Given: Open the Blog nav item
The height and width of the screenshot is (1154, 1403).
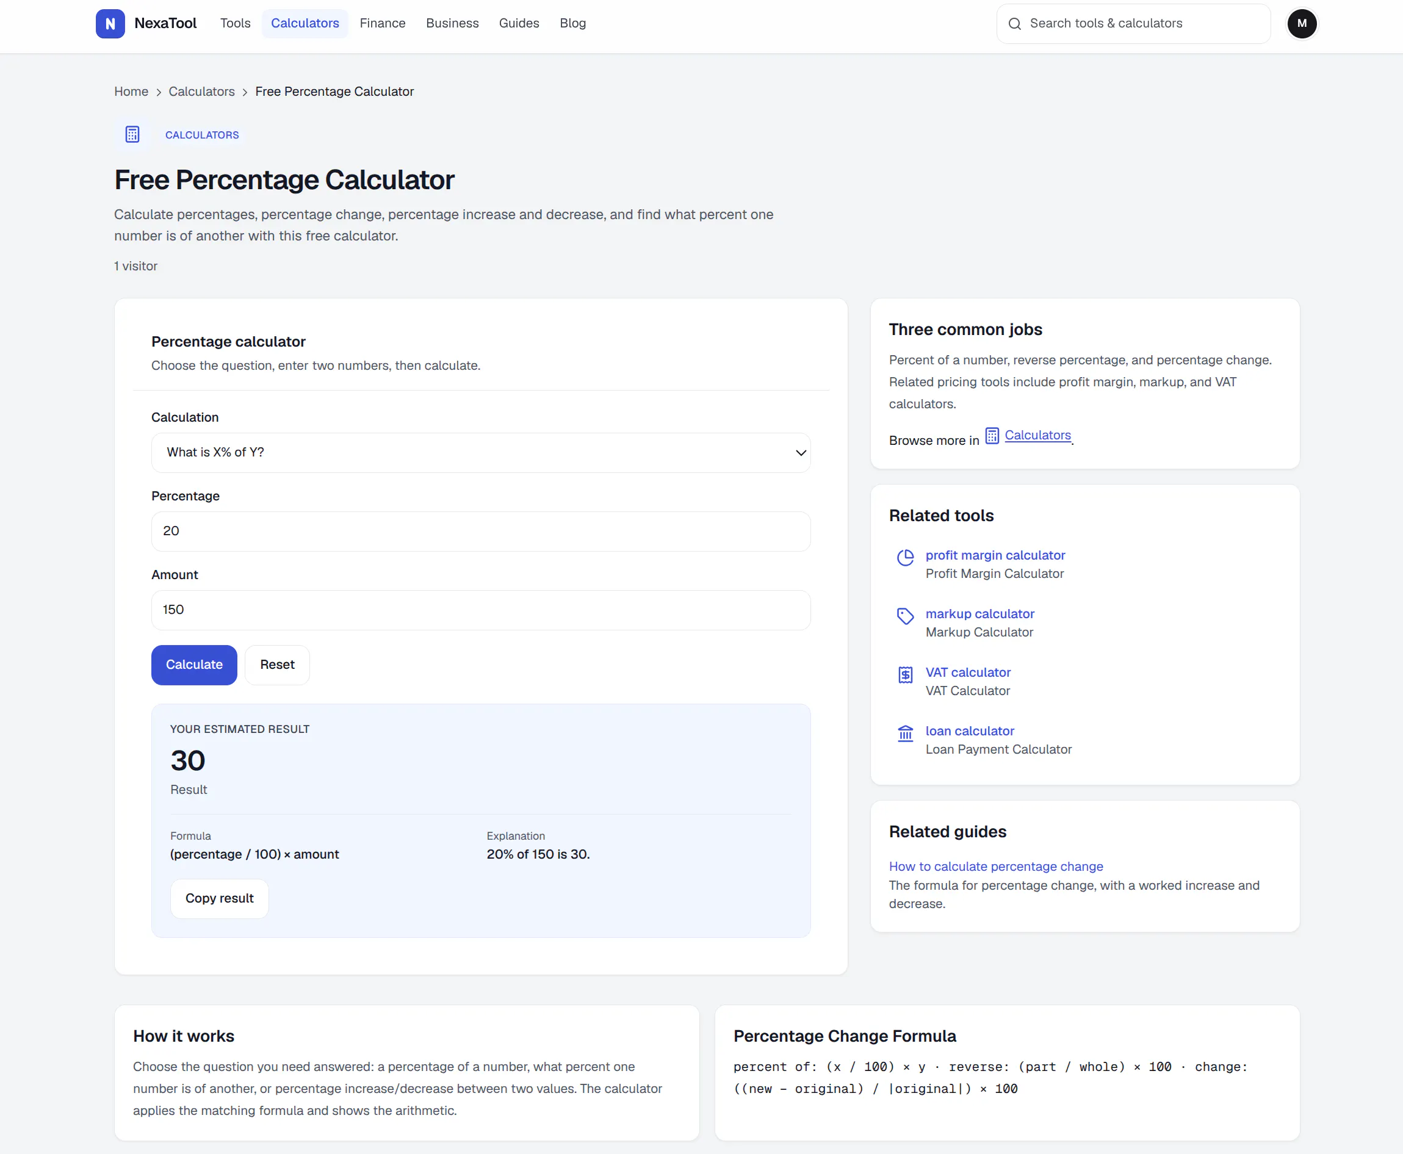Looking at the screenshot, I should 573,23.
